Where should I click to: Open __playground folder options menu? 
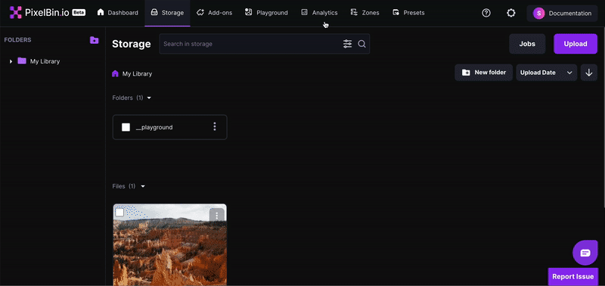(215, 126)
